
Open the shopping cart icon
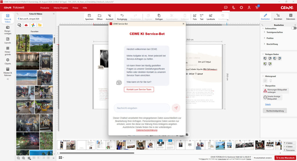point(257,7)
